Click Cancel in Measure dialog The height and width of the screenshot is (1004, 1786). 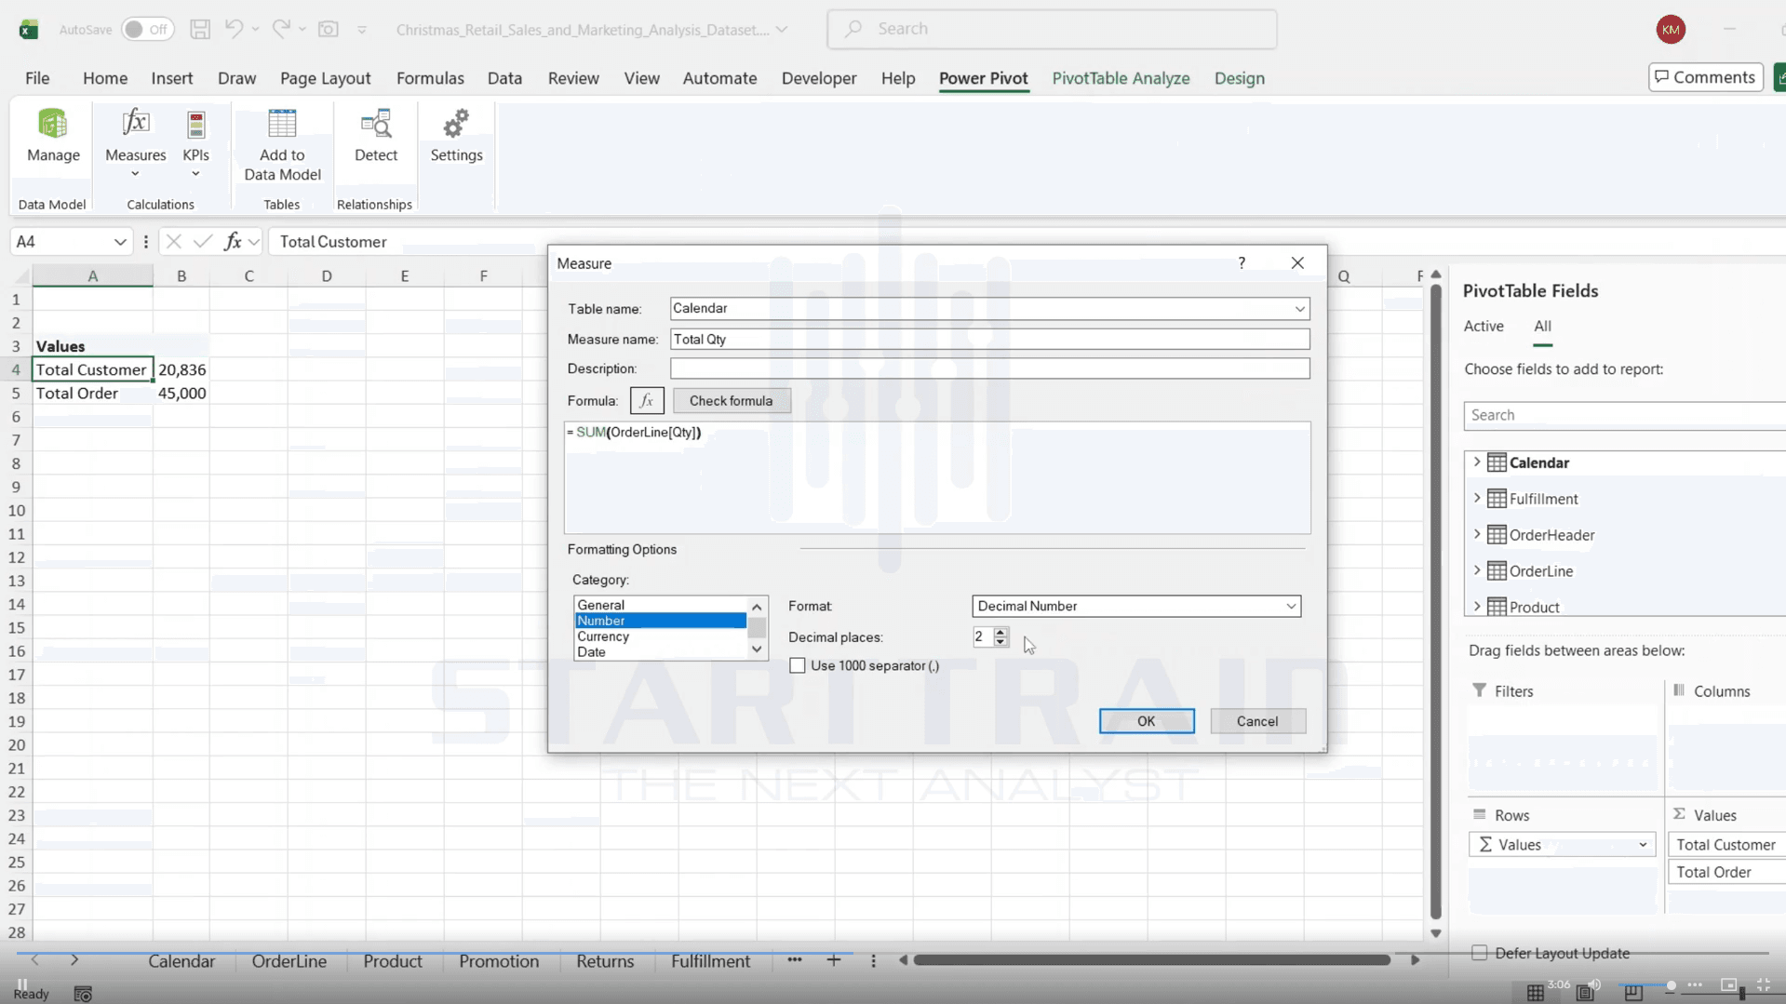1256,721
